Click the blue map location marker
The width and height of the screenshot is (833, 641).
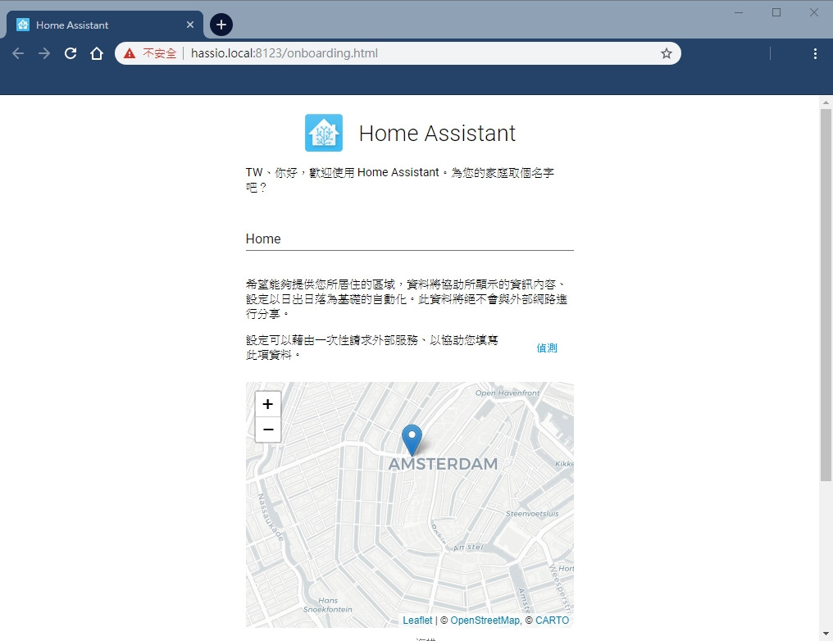click(412, 439)
